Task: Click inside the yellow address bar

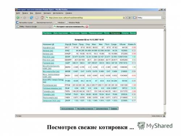Action: pos(84,18)
